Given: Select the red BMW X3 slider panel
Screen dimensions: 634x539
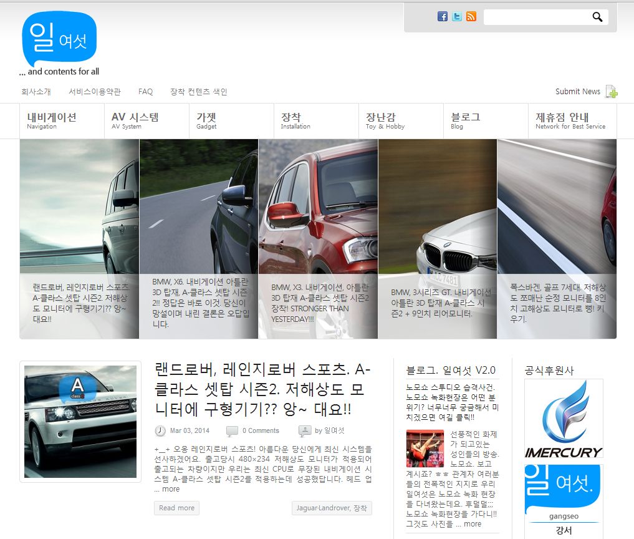Looking at the screenshot, I should [x=318, y=239].
